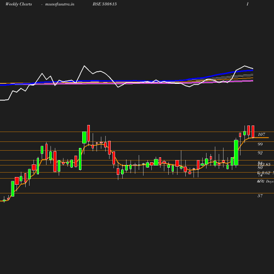The height and width of the screenshot is (274, 274).
Task: Click the 92 price level label
Action: click(x=260, y=153)
